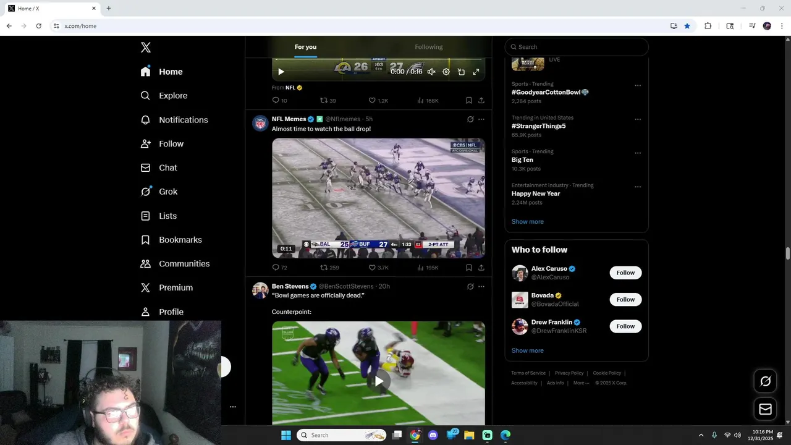Open NFL Memes account name link
Viewport: 791px width, 445px height.
(289, 119)
